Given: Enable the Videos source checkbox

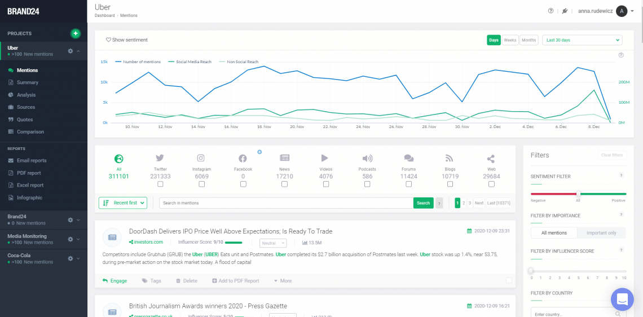Looking at the screenshot, I should [x=325, y=184].
